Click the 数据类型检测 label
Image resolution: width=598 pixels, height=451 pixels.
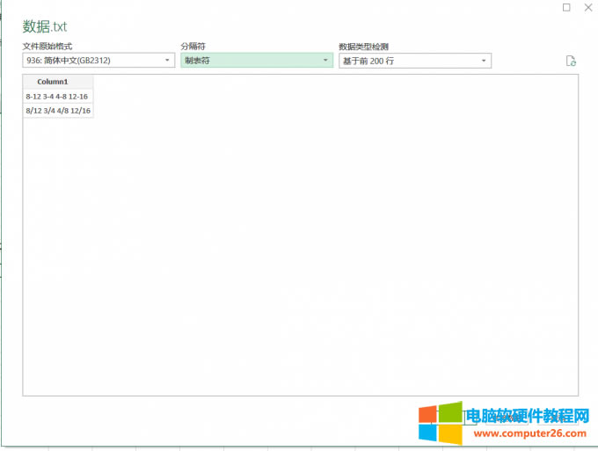[x=362, y=46]
